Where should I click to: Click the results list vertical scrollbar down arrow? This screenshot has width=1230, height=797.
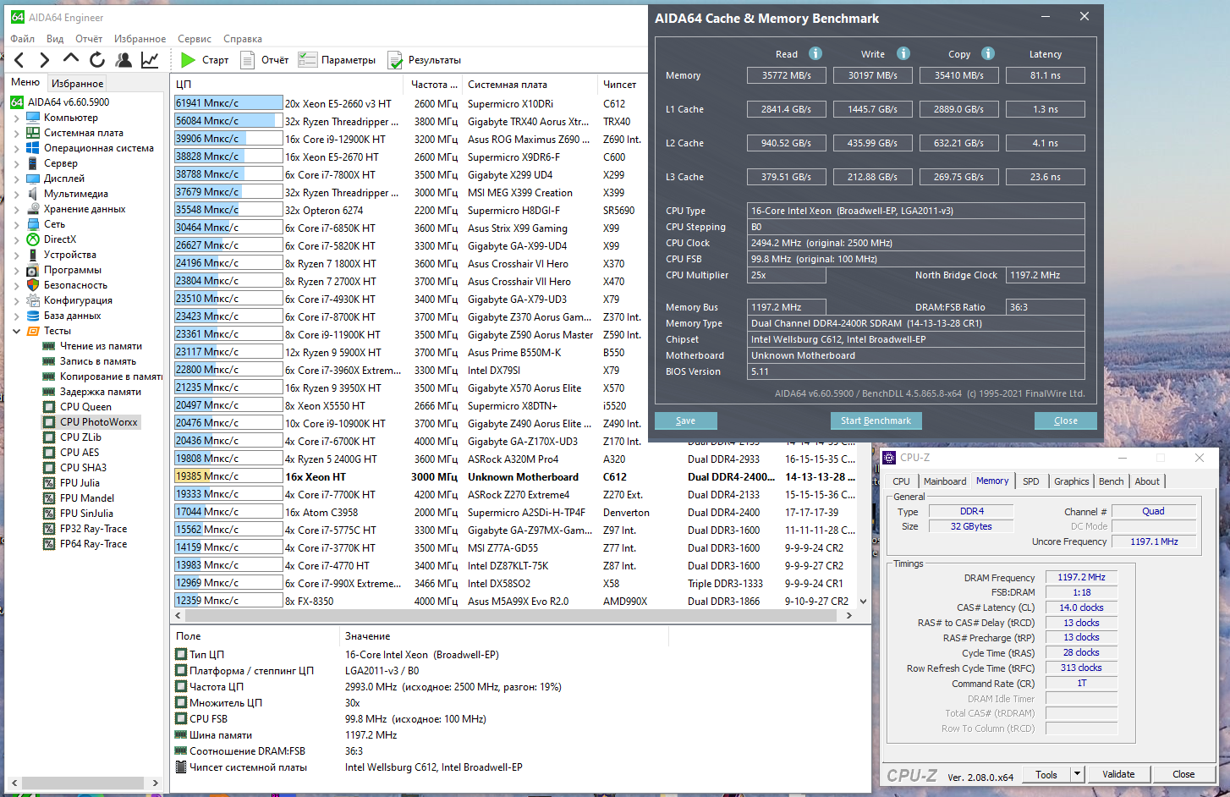click(x=864, y=601)
